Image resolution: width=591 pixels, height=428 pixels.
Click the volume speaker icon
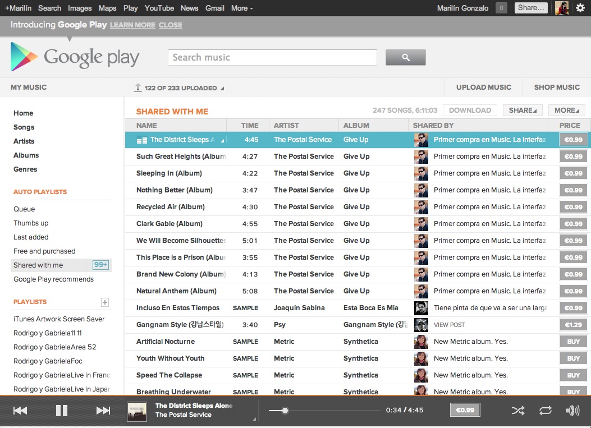[x=572, y=410]
